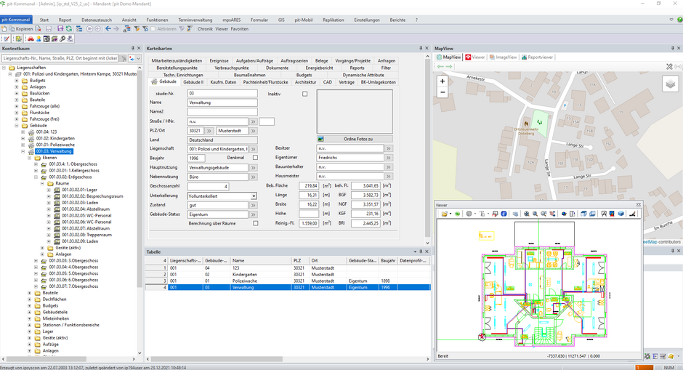
Task: Switch to the Architektur tab
Action: 305,82
